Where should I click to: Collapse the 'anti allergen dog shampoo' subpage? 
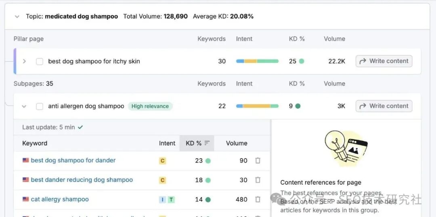tap(24, 106)
